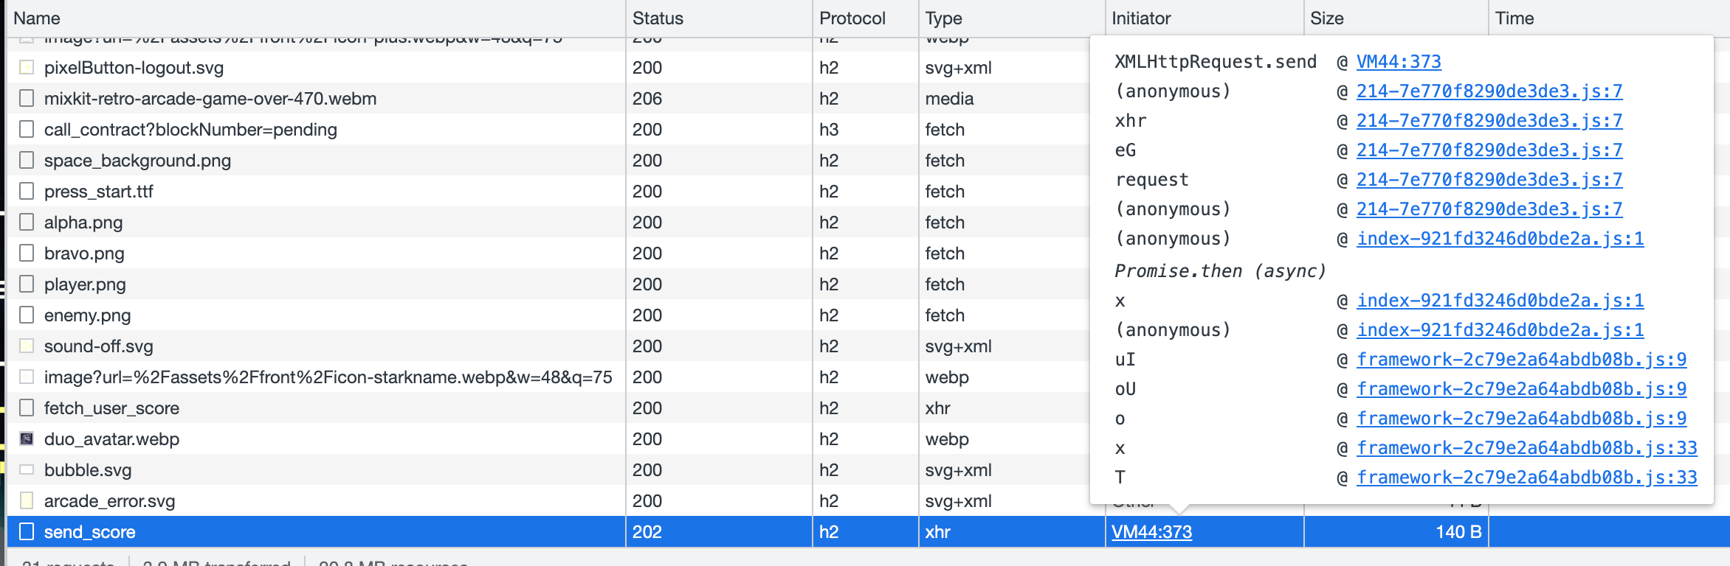Click the press_start.ttf file icon
The height and width of the screenshot is (566, 1730).
tap(27, 192)
